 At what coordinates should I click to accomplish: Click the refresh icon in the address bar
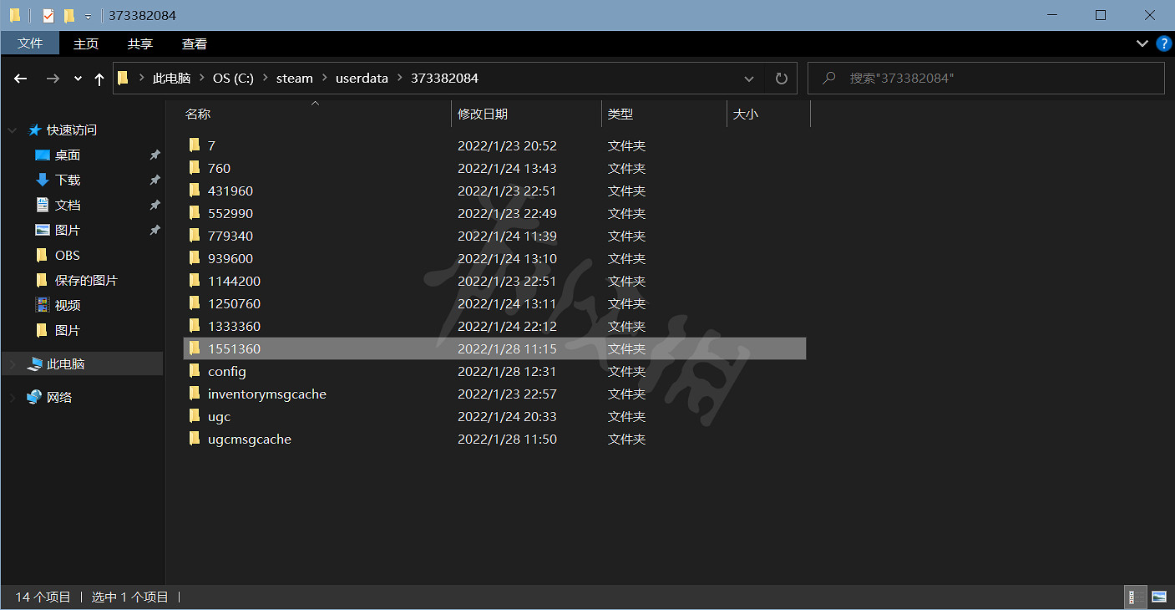(x=780, y=78)
